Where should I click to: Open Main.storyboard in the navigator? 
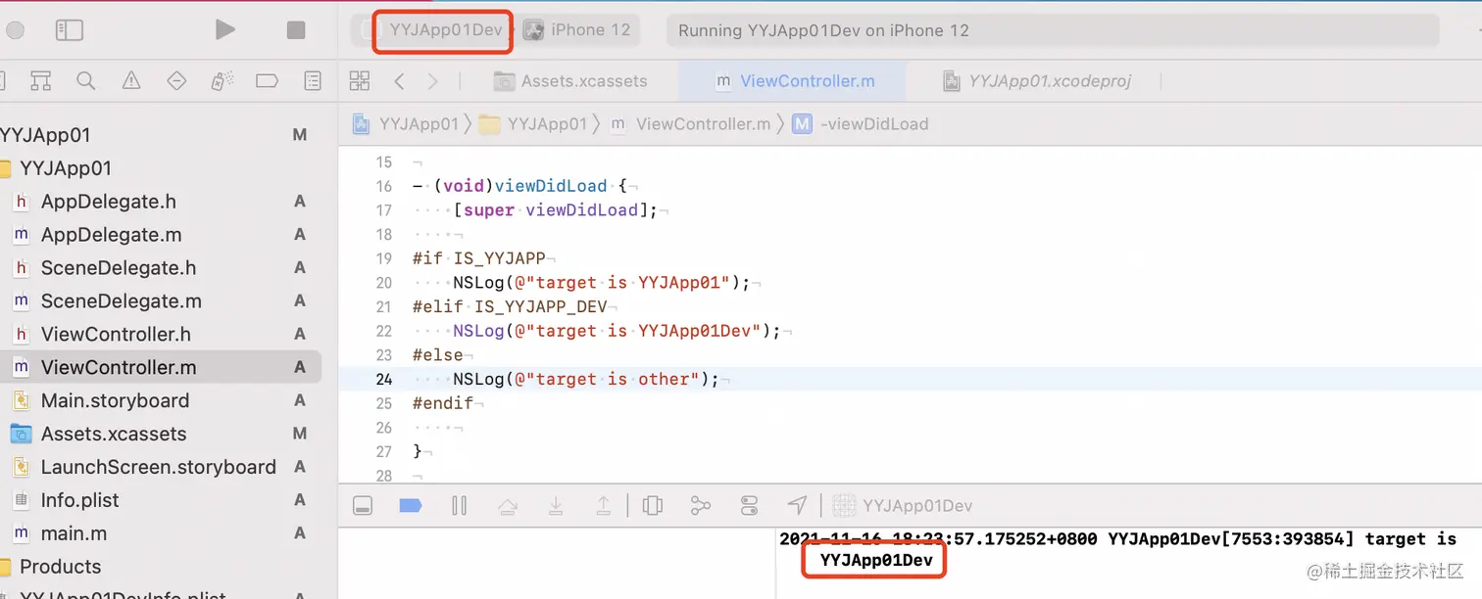point(161,401)
